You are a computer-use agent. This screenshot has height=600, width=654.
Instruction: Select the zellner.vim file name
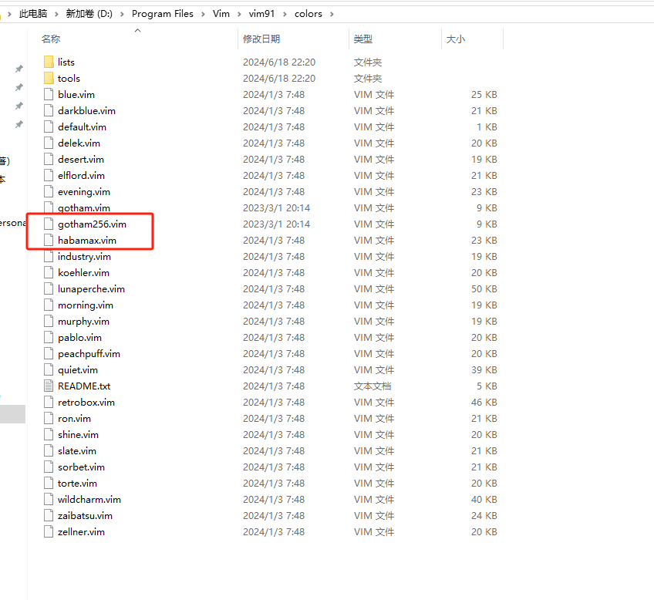coord(81,532)
